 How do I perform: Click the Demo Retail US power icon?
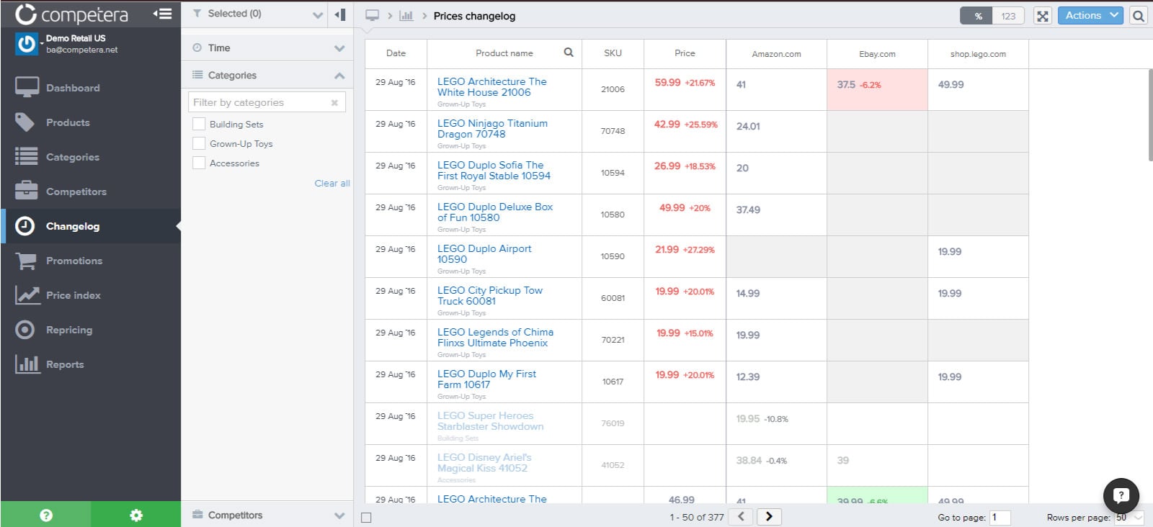coord(27,44)
